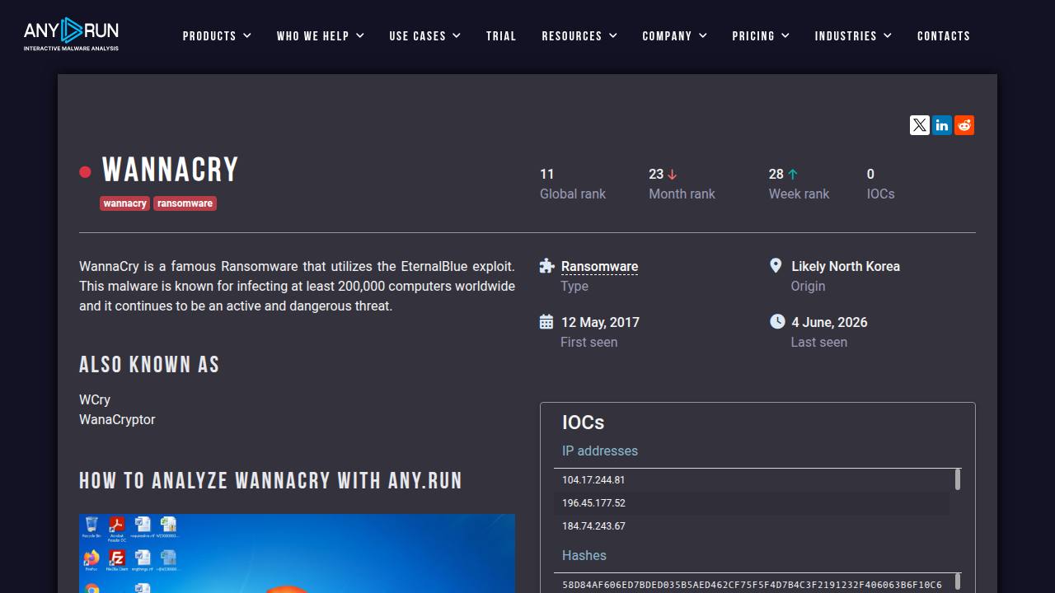
Task: Click the calendar First seen icon
Action: [x=546, y=321]
